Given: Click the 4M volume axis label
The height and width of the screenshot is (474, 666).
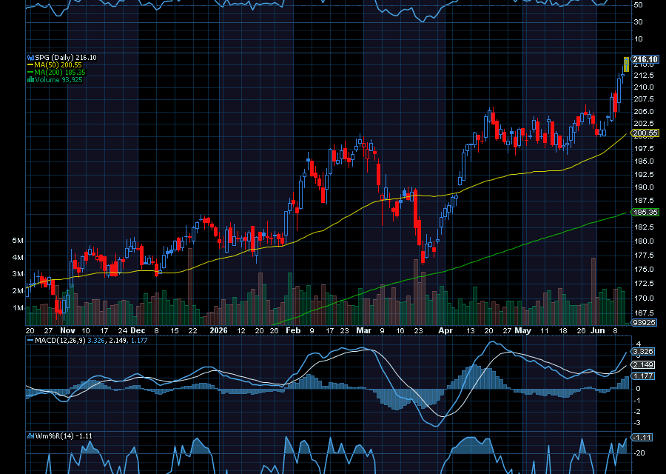Looking at the screenshot, I should click(18, 257).
